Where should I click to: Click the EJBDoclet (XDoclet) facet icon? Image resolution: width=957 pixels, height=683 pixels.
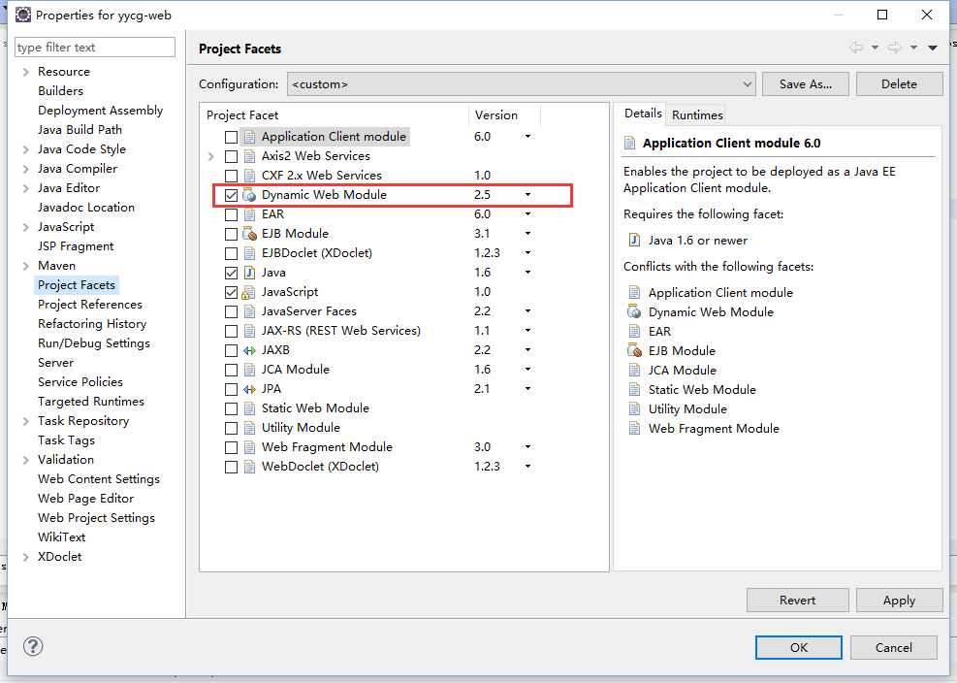pos(249,253)
